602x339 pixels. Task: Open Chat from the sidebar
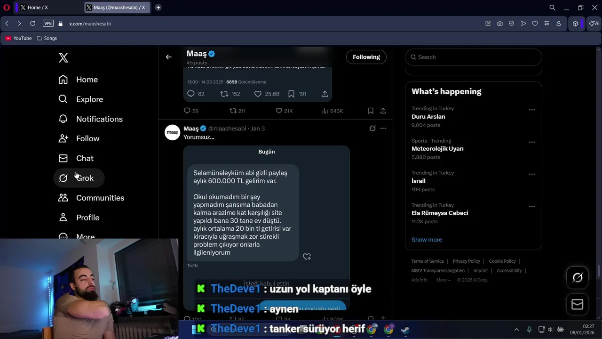tap(76, 158)
